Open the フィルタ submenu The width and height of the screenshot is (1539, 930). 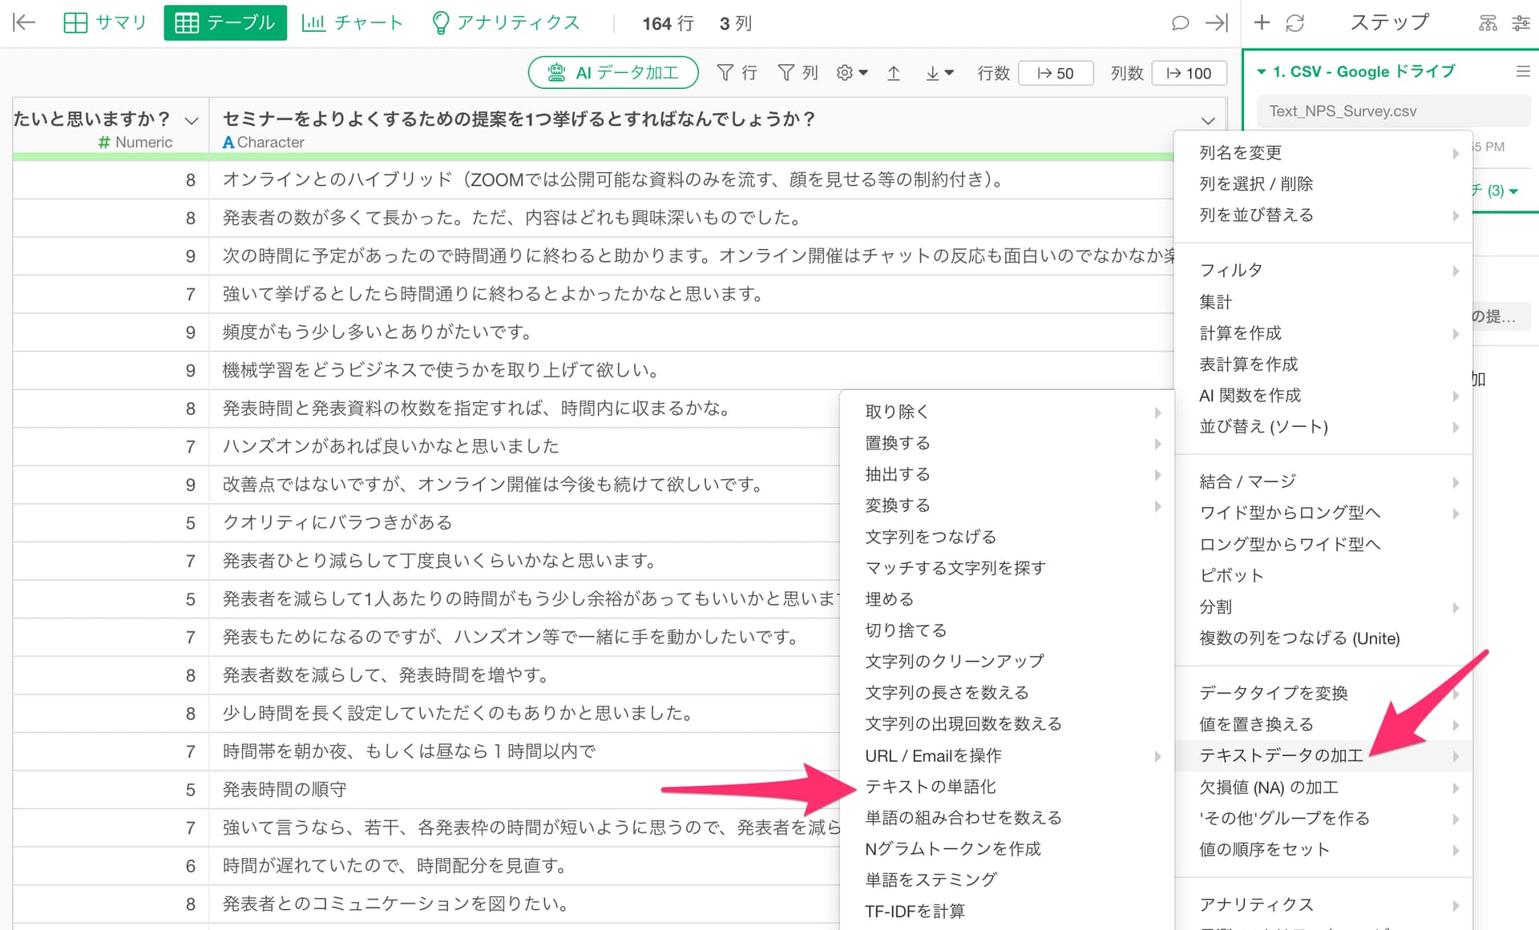tap(1323, 271)
